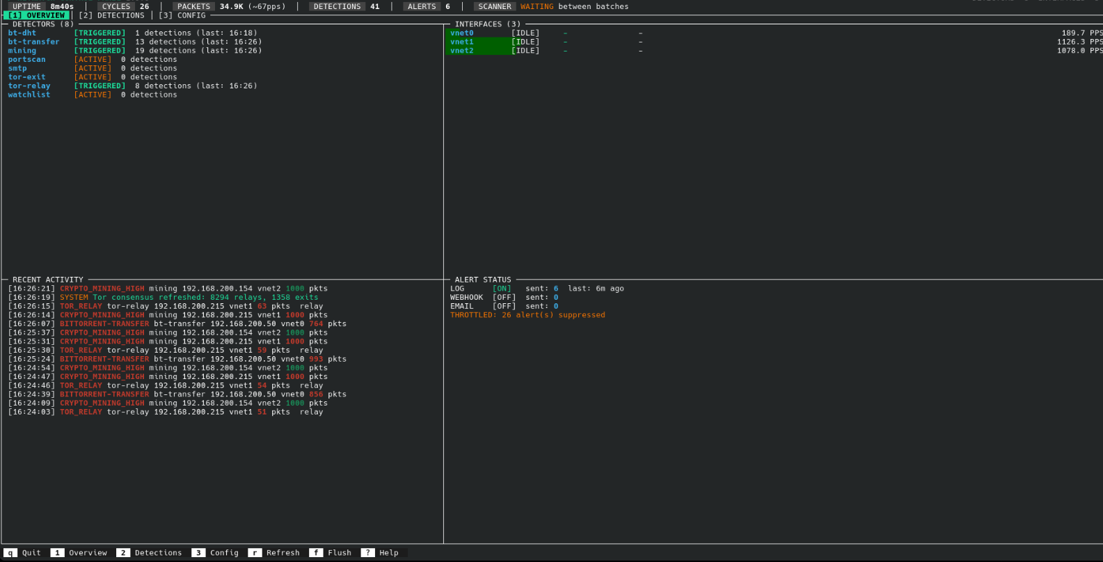Open Help via the ? footer badge

click(x=380, y=553)
